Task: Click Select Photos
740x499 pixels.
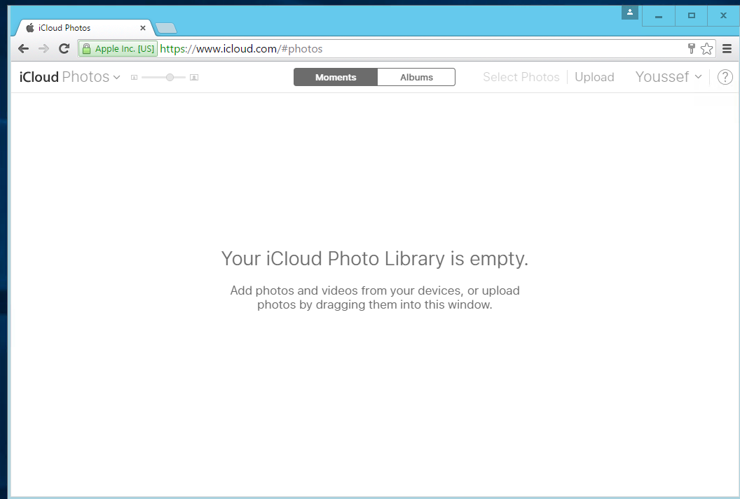Action: (x=521, y=77)
